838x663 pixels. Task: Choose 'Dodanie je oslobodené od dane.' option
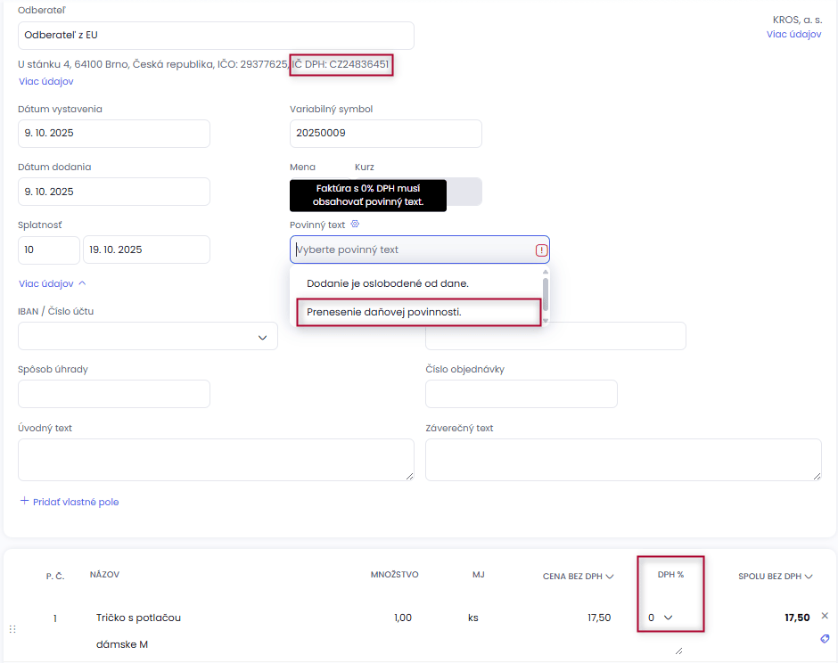388,283
